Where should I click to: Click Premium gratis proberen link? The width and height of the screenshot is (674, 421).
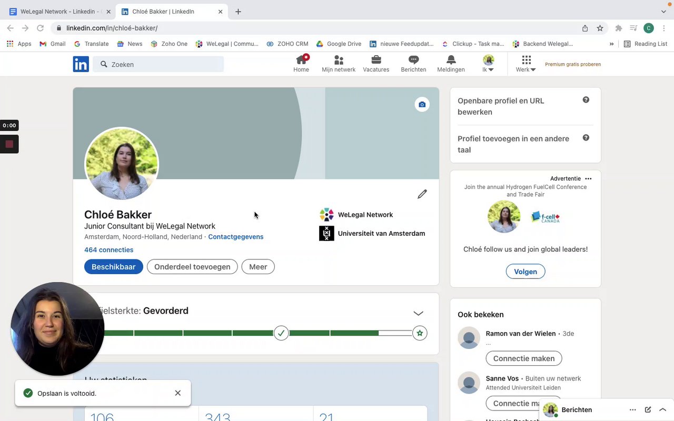[573, 64]
